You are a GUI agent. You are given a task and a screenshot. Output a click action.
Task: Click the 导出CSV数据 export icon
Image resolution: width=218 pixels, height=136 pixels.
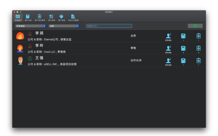[73, 17]
